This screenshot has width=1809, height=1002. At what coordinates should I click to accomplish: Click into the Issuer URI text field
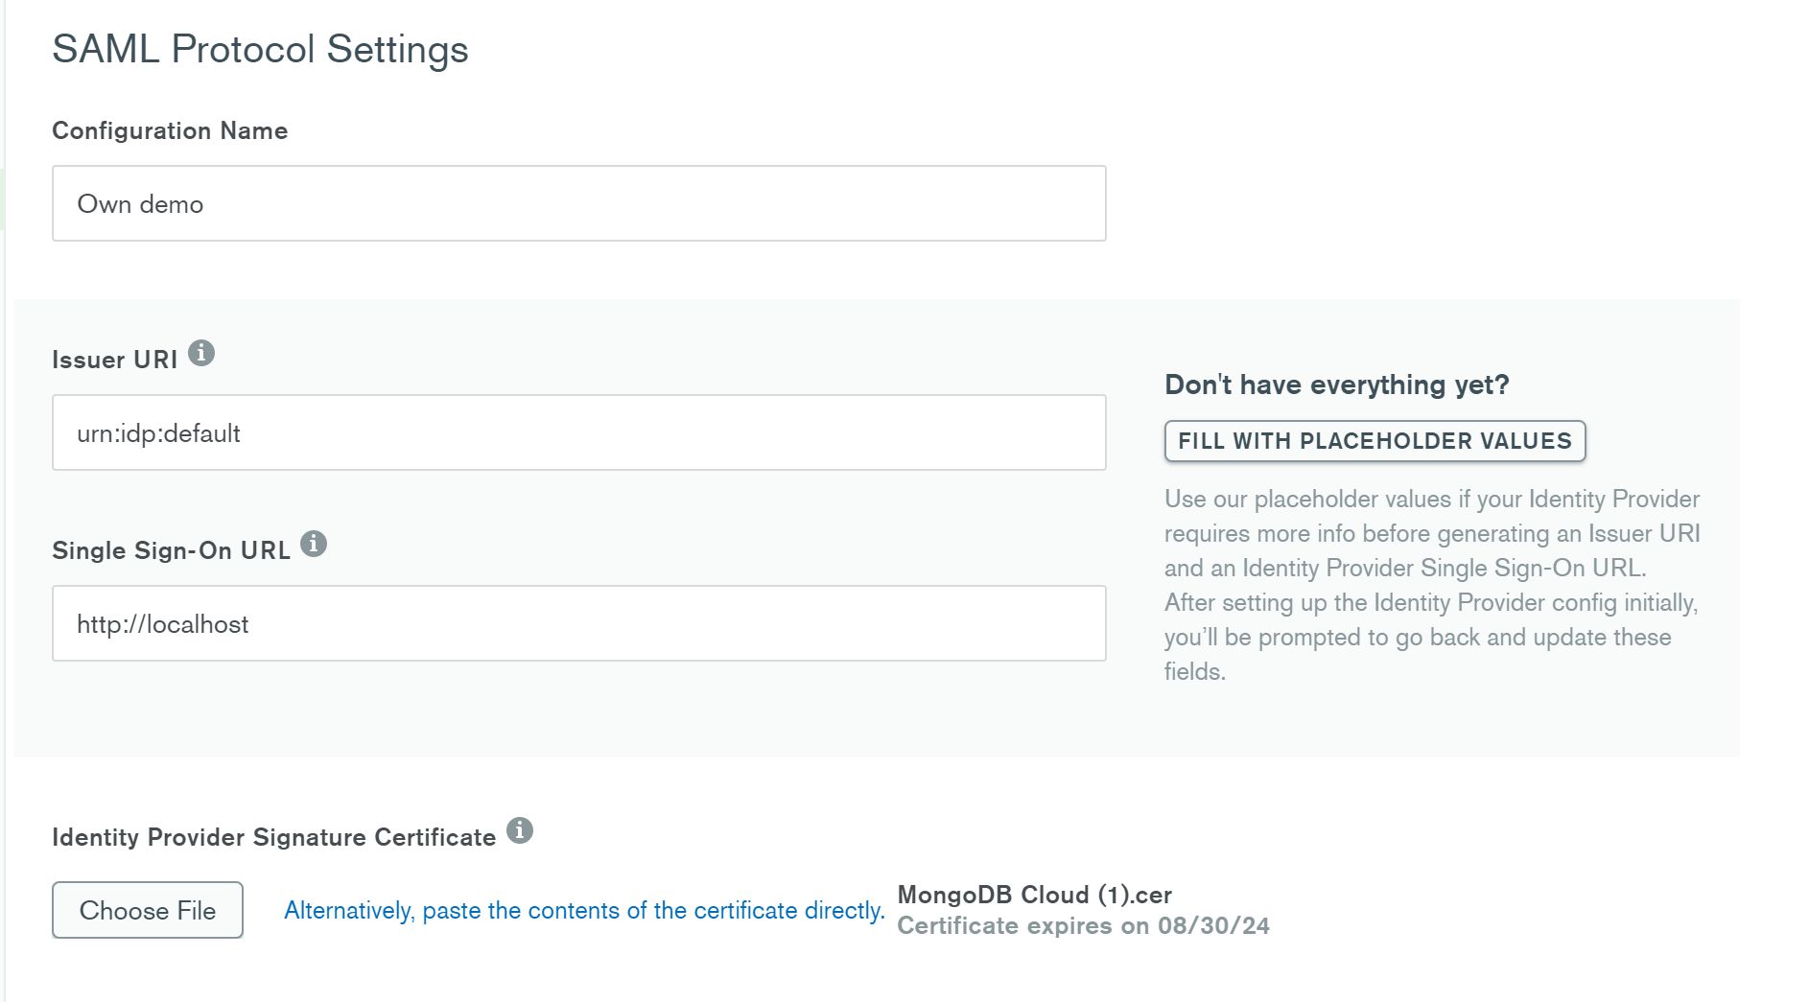578,432
